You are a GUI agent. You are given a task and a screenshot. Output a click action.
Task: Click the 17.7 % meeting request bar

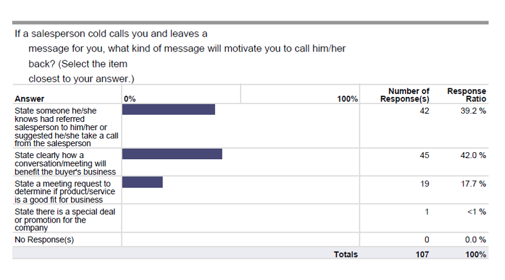pos(142,182)
